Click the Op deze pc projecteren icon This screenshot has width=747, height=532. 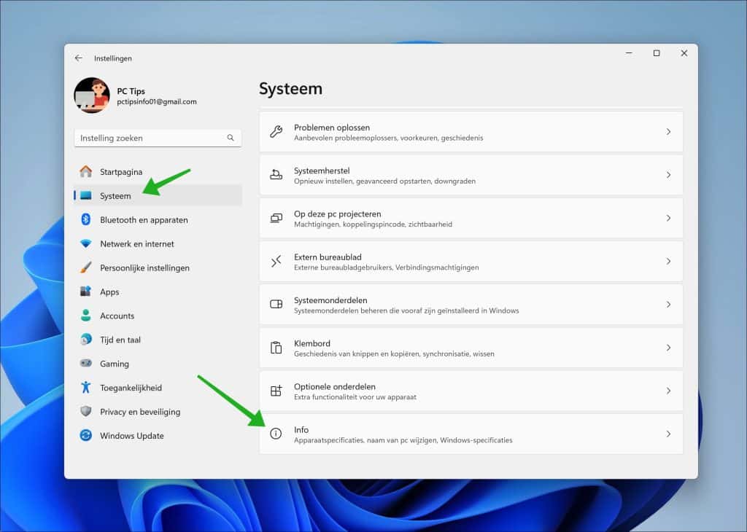point(276,218)
